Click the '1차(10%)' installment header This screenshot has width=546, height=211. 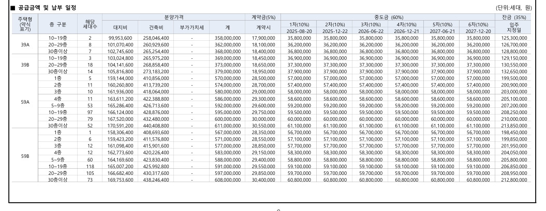pos(299,24)
